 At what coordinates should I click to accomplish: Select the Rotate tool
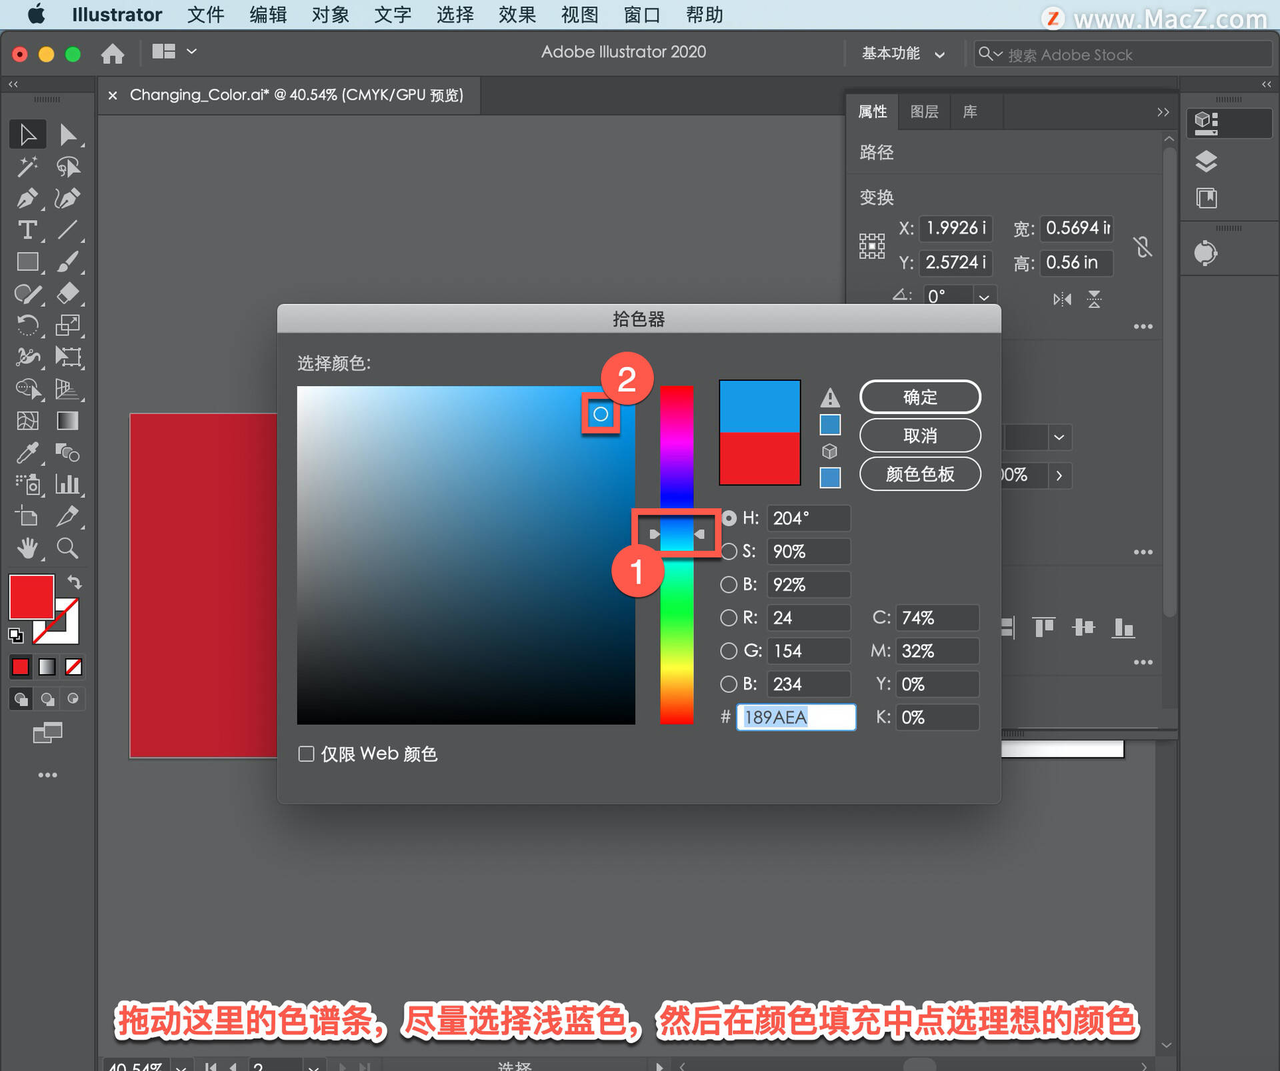tap(27, 325)
